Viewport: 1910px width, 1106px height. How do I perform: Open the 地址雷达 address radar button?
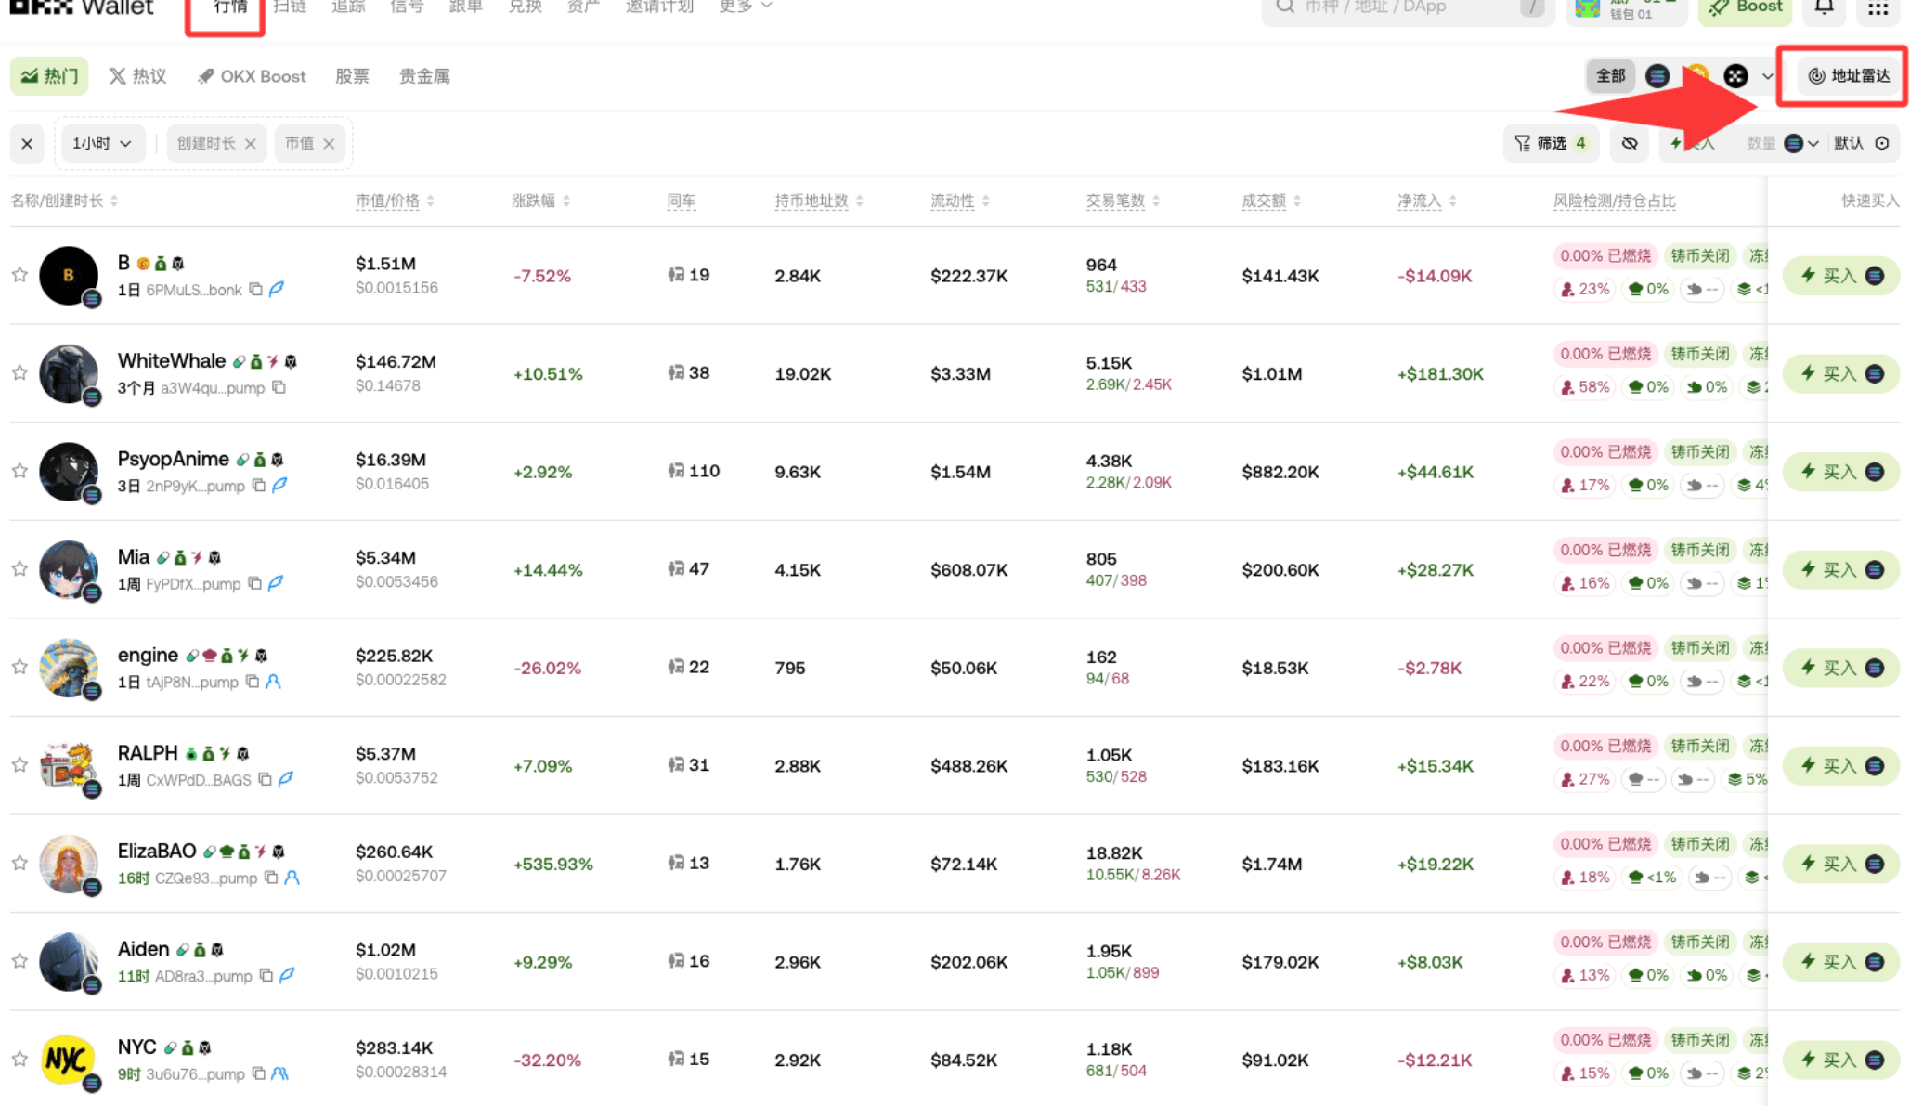(x=1849, y=76)
